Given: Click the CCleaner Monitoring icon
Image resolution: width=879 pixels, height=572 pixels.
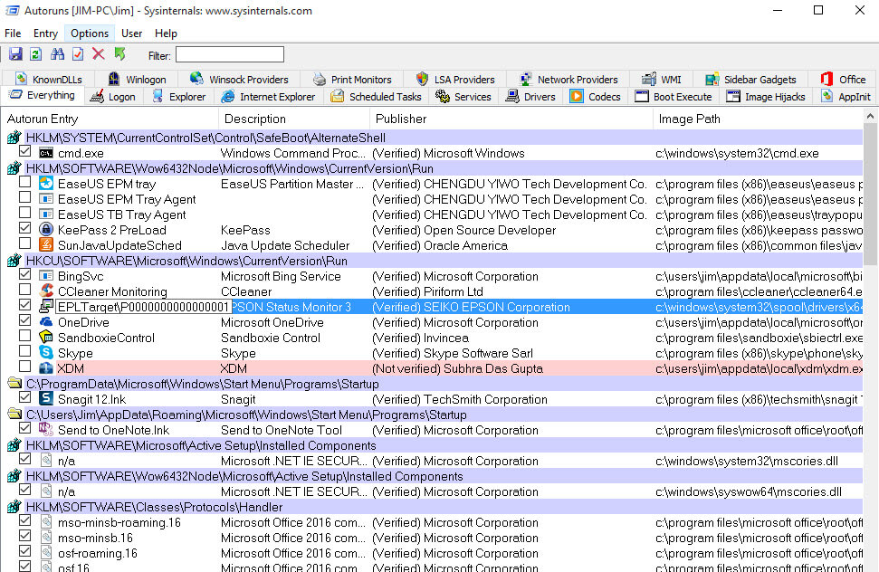Looking at the screenshot, I should tap(46, 291).
